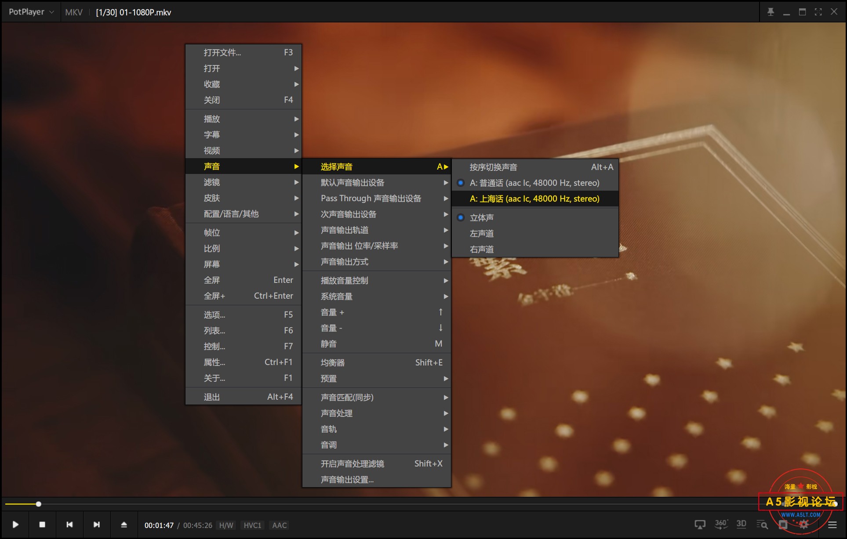Click 打开文件... in context menu
This screenshot has height=539, width=847.
click(244, 52)
